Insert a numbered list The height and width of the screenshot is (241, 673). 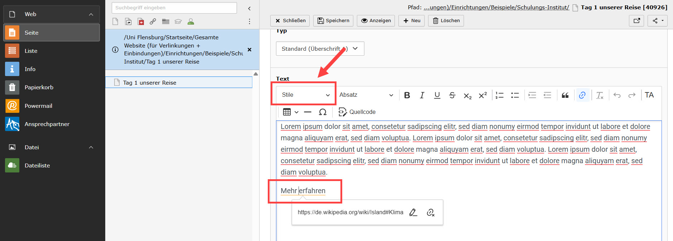(x=499, y=95)
